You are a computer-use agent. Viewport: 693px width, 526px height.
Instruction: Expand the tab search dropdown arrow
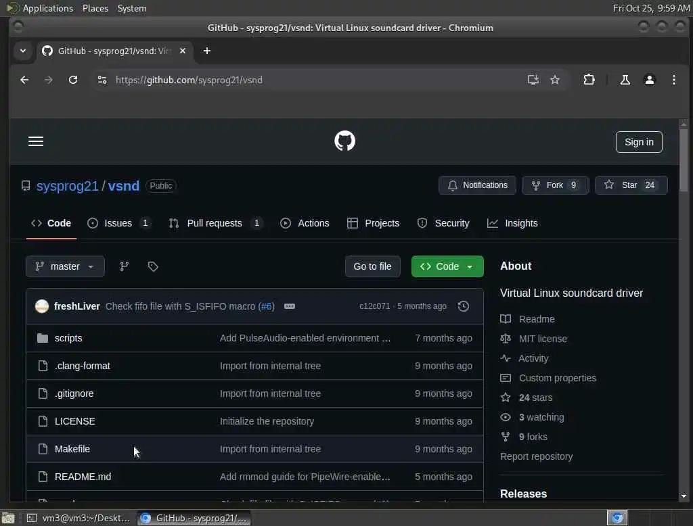coord(23,51)
